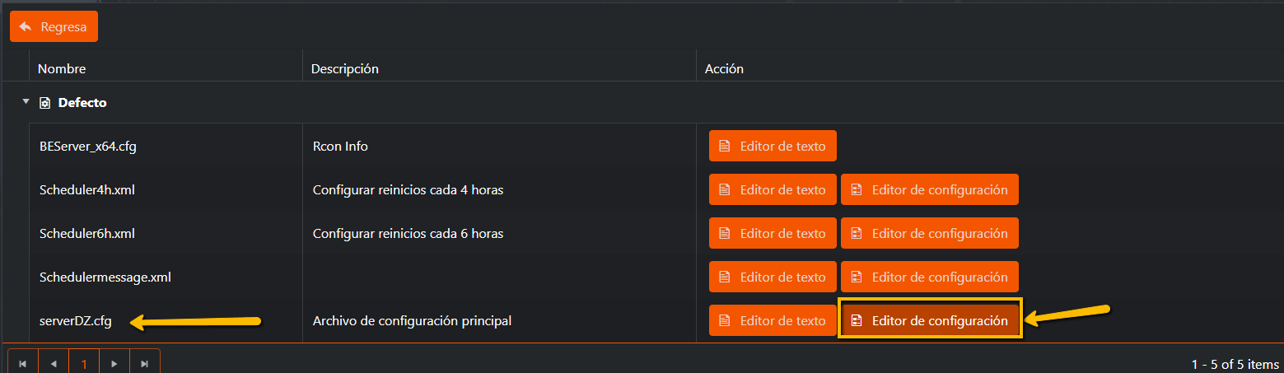Open Editor de configuración for Schedulermessage.xml

[929, 277]
